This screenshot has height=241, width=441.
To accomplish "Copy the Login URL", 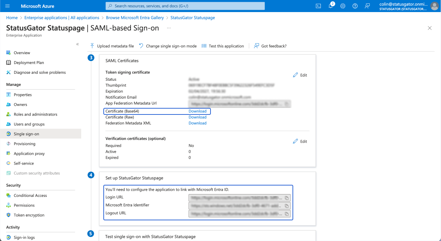I will coord(287,198).
